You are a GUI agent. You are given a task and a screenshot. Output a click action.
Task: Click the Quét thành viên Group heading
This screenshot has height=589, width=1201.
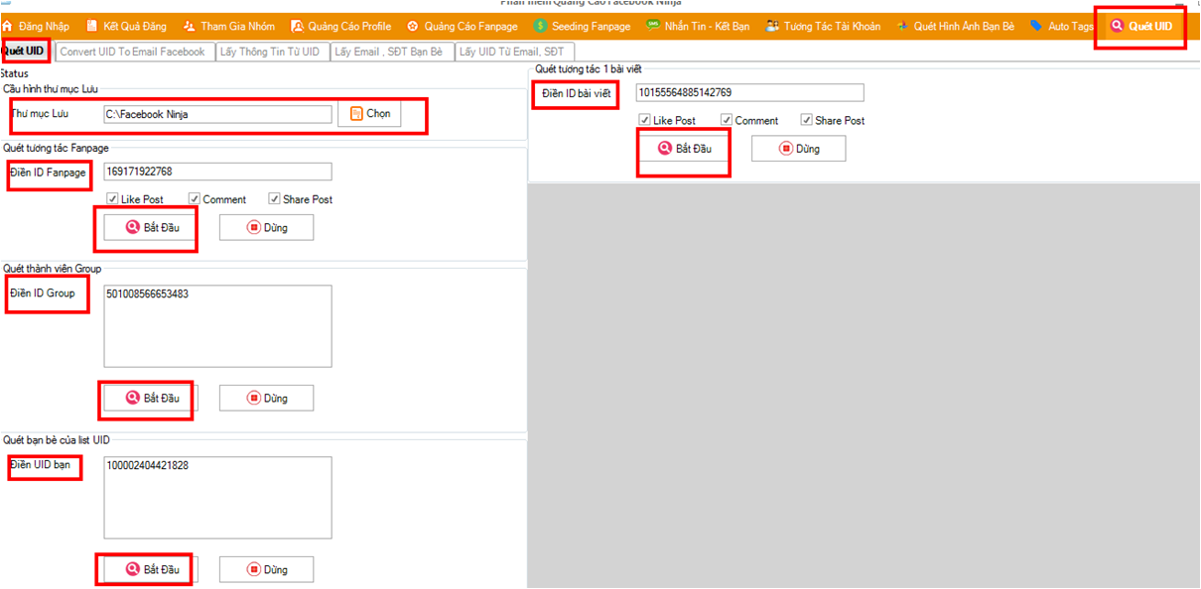[52, 268]
